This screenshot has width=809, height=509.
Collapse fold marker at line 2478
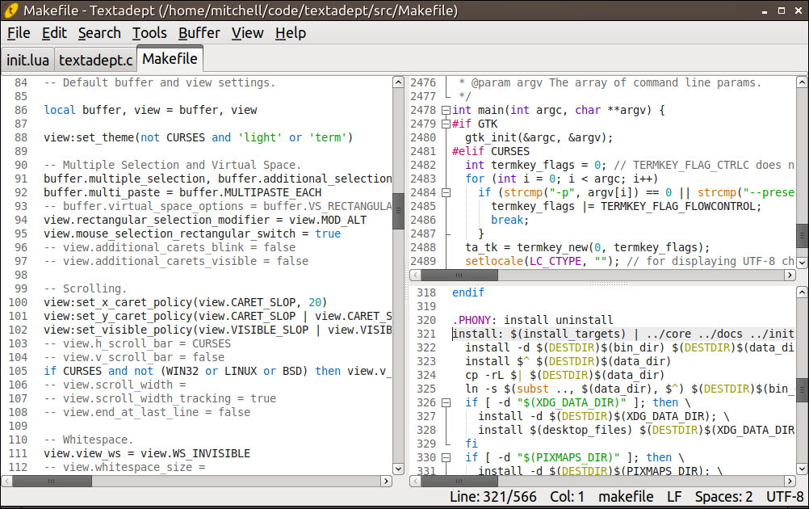click(446, 110)
